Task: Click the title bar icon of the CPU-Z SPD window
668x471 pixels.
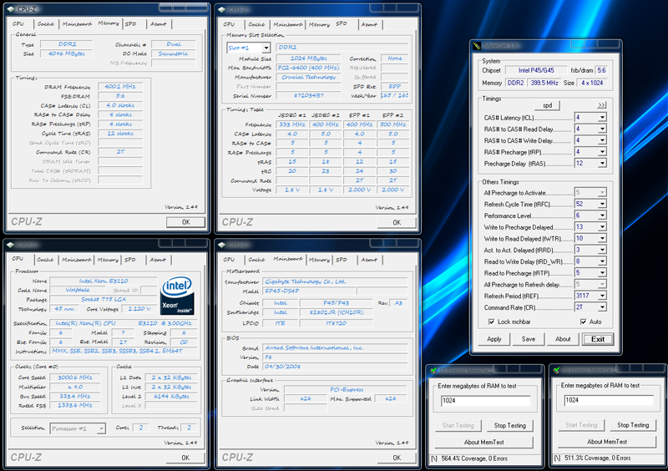Action: point(221,9)
